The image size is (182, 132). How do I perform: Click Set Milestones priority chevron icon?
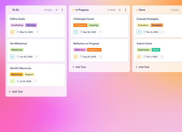[12, 57]
